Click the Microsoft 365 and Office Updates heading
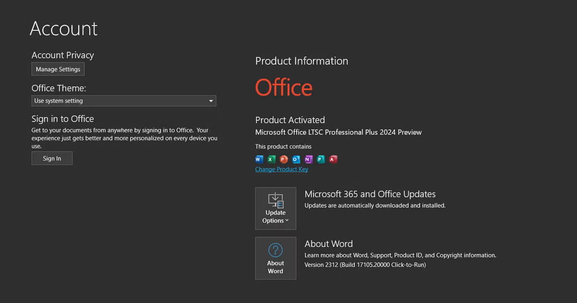 click(x=370, y=194)
